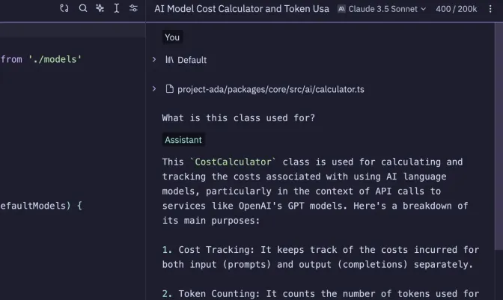This screenshot has width=503, height=300.
Task: Open the three-dot menu in assistant panel
Action: click(x=490, y=9)
